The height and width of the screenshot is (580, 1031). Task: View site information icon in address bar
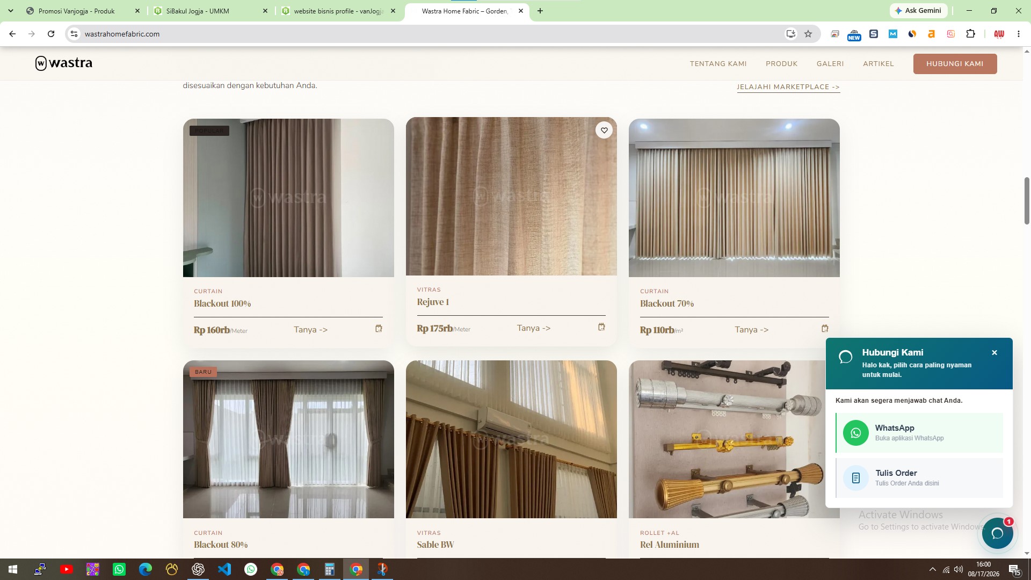[74, 34]
